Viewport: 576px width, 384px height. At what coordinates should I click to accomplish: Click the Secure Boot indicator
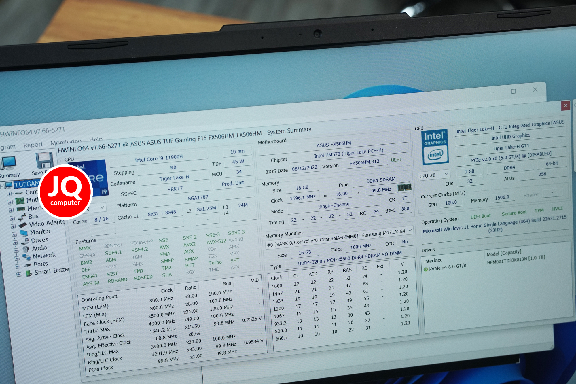514,213
